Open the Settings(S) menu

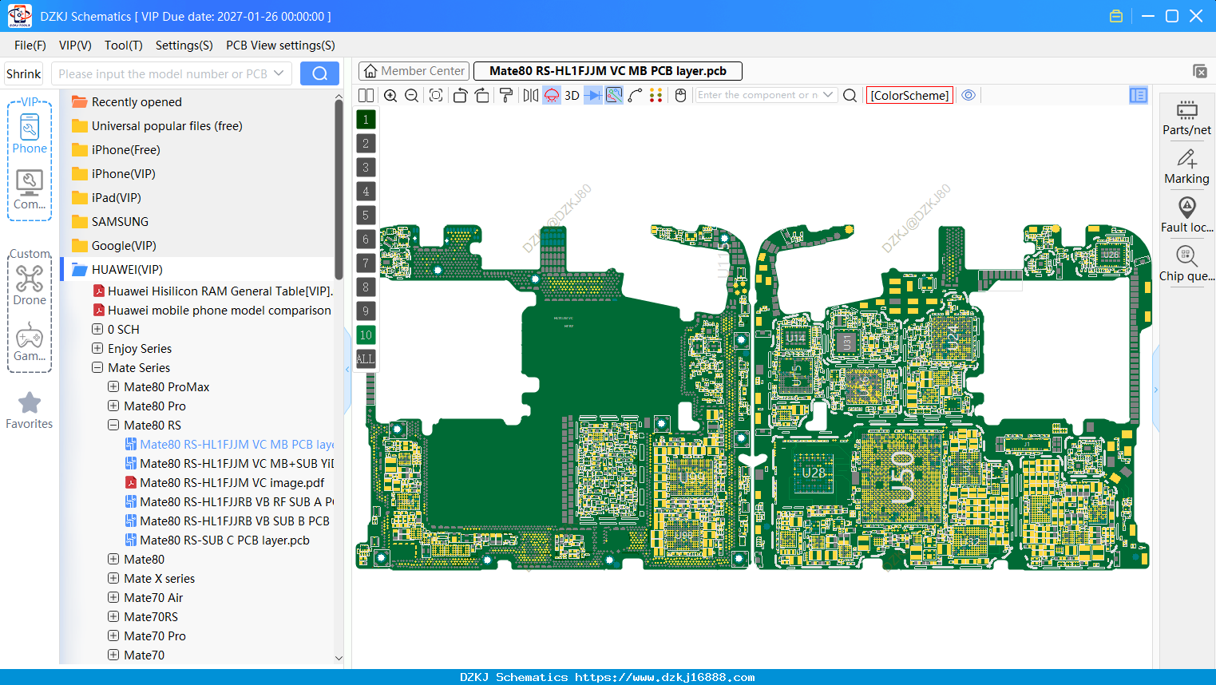coord(184,46)
